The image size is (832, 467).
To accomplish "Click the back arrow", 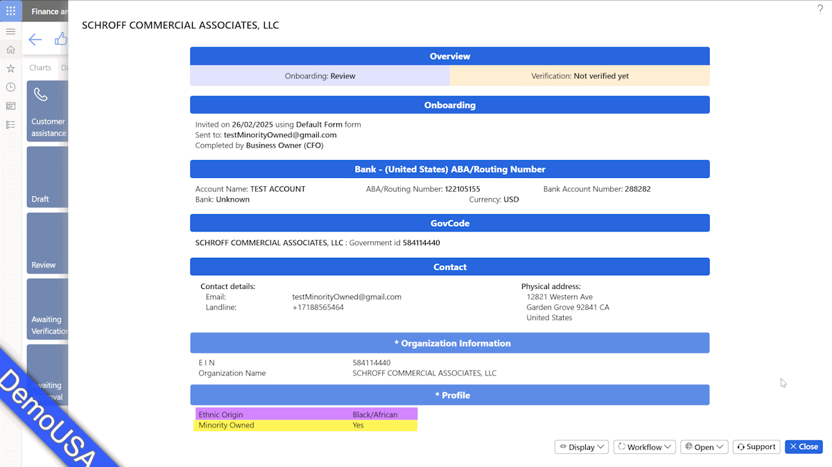I will (35, 39).
